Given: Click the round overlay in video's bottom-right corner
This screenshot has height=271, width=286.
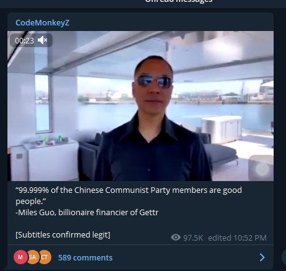Looking at the screenshot, I should [261, 168].
